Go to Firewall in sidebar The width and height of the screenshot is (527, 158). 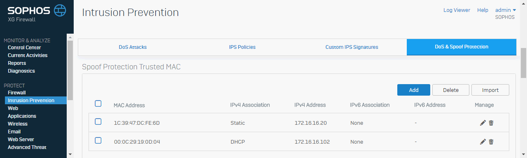pos(17,93)
